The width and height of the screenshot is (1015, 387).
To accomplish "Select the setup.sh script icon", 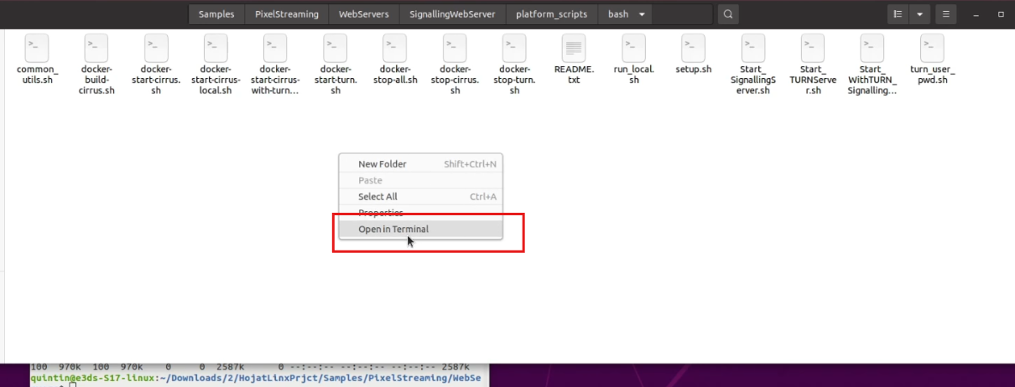I will (x=693, y=47).
